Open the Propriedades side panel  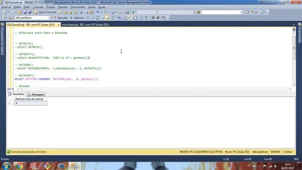(300, 33)
